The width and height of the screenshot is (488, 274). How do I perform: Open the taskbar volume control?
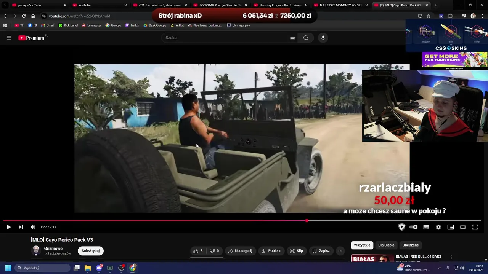tap(462, 268)
